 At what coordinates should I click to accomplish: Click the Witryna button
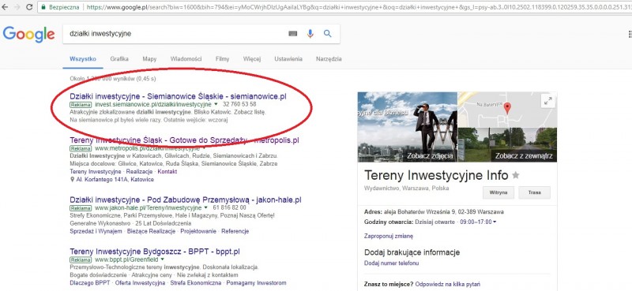tap(498, 192)
